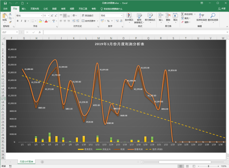Click the Find and Select magnifier icon
Viewport: 229px width, 168px height.
click(213, 15)
